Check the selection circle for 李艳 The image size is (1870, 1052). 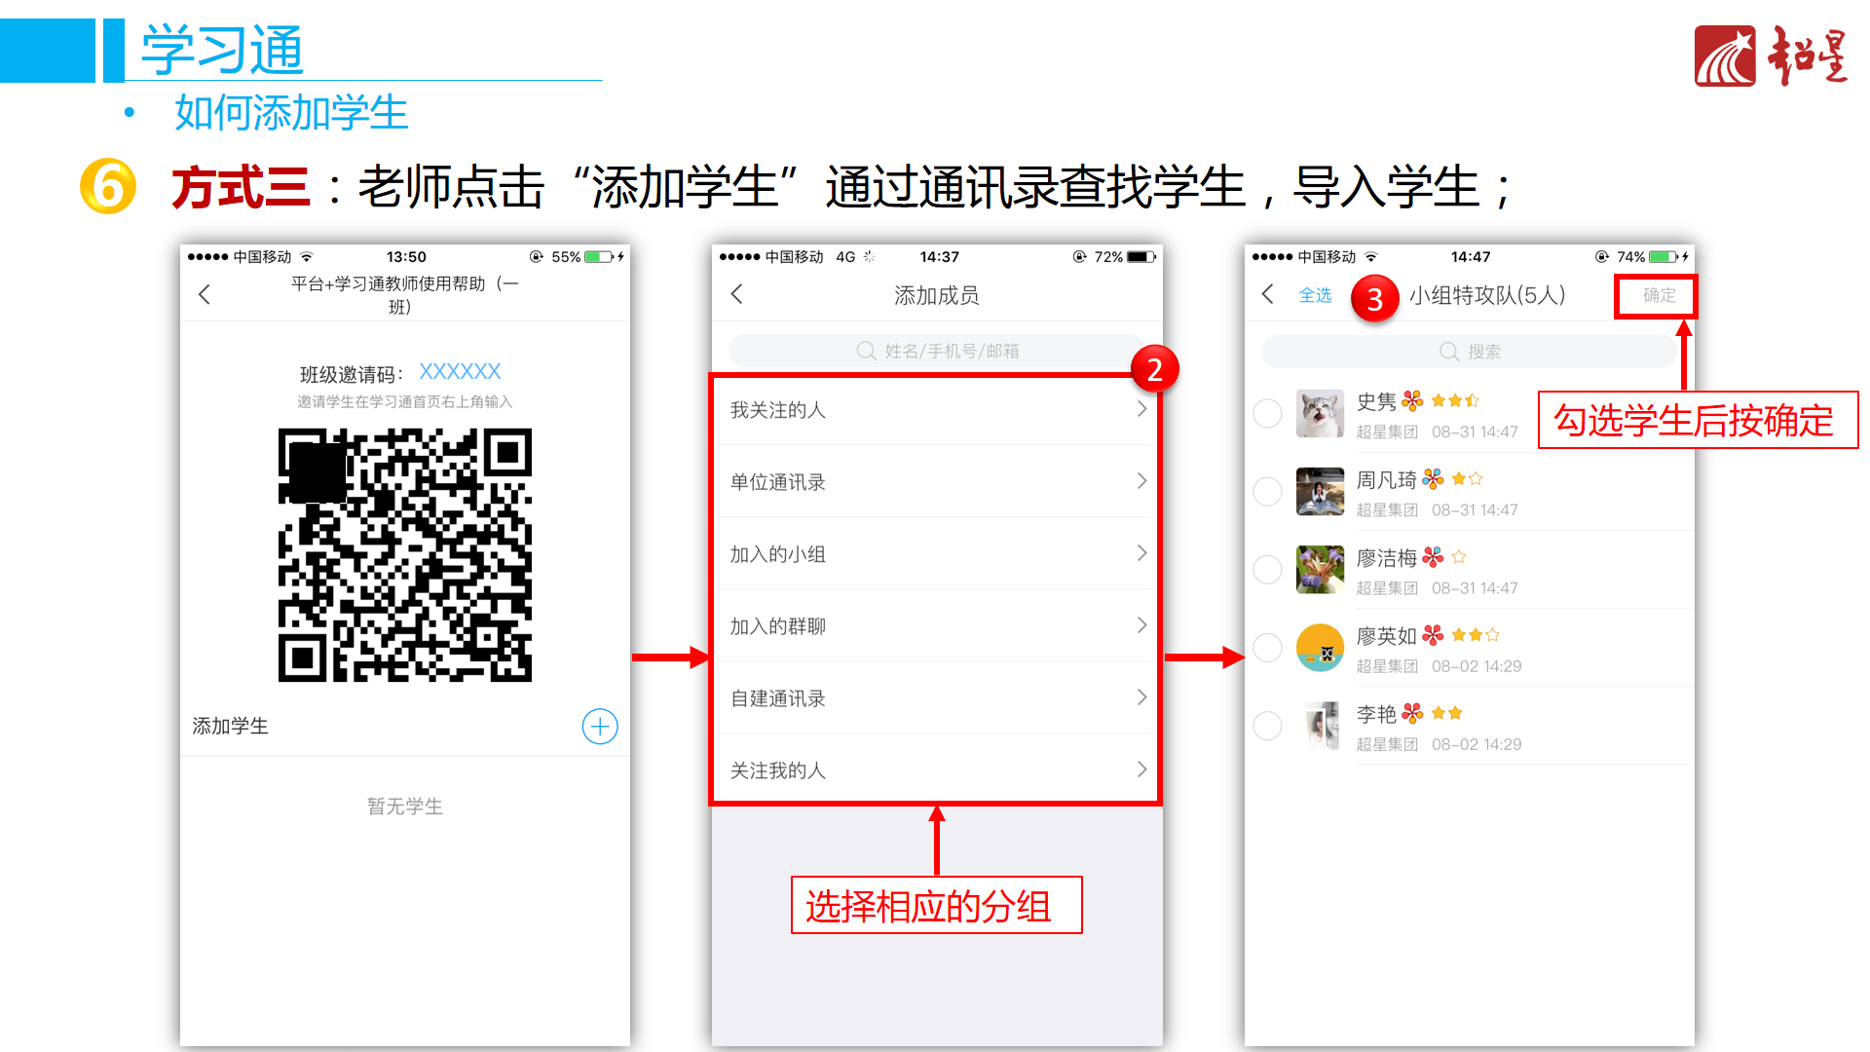click(x=1267, y=726)
